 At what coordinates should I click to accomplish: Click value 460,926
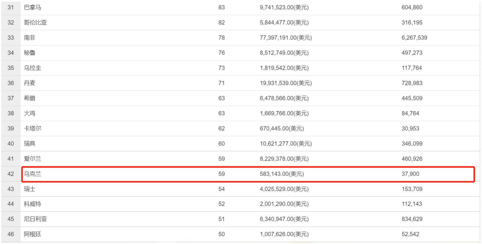click(x=412, y=159)
